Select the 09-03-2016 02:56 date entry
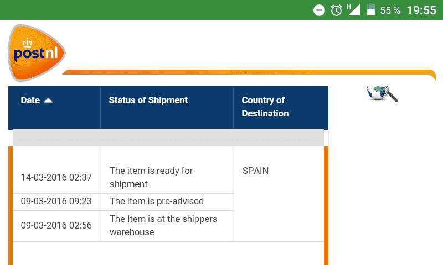Viewport: 443px width, 265px height. tap(56, 225)
